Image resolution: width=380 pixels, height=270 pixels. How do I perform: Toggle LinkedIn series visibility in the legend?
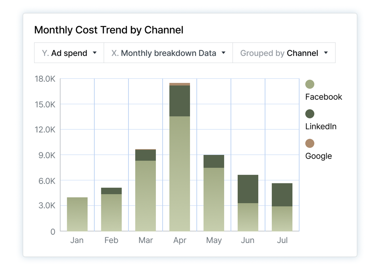321,126
